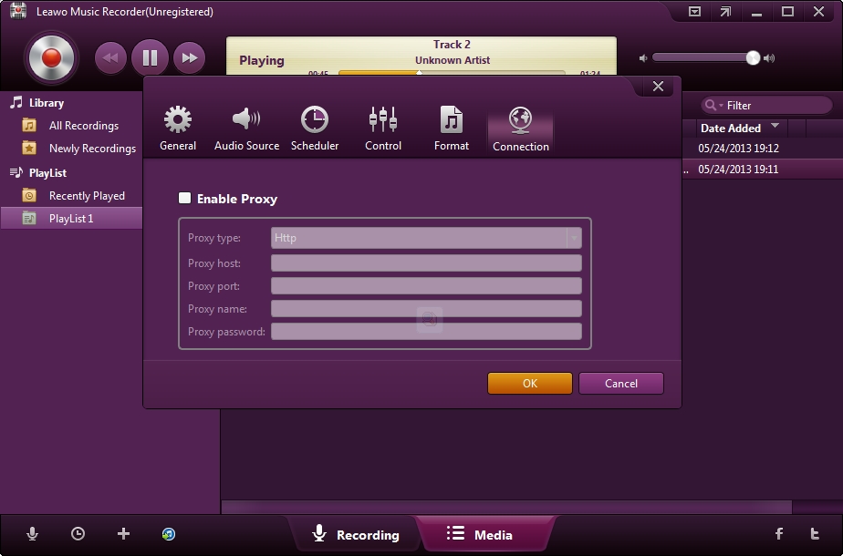Adjust the volume slider knob

(753, 58)
